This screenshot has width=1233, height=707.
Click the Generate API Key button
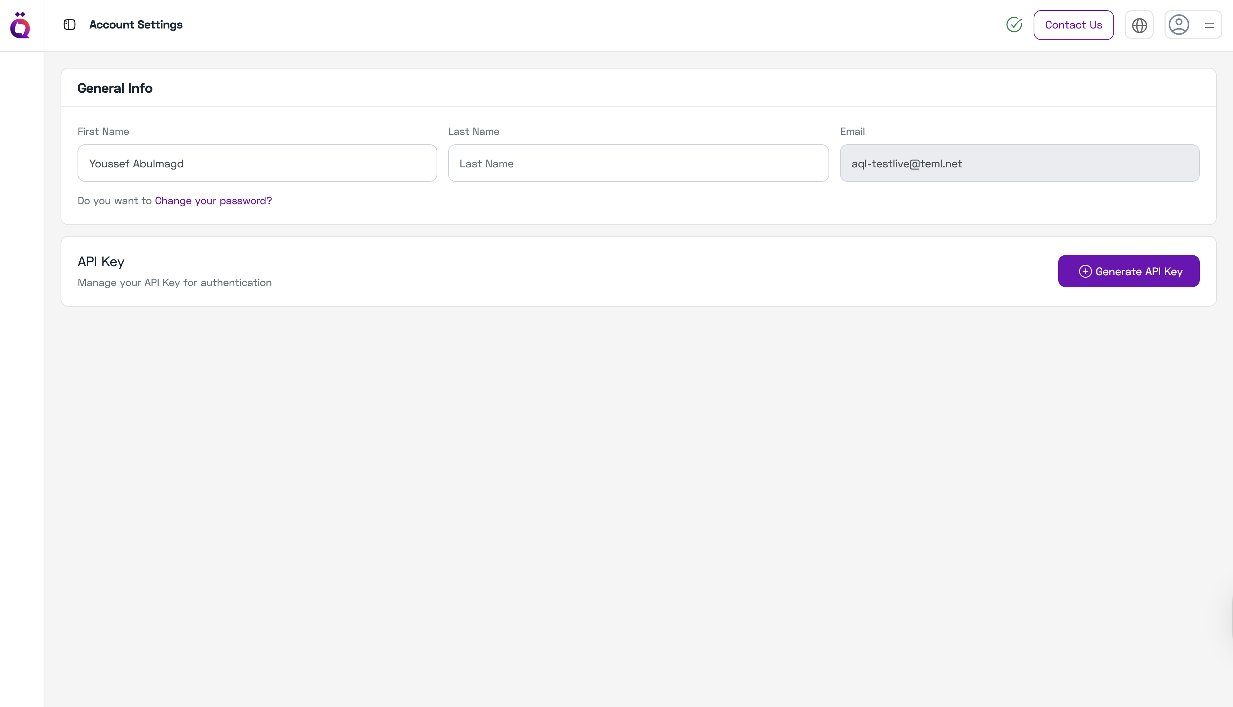1129,271
